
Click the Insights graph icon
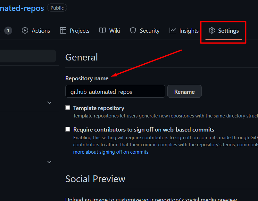point(173,31)
